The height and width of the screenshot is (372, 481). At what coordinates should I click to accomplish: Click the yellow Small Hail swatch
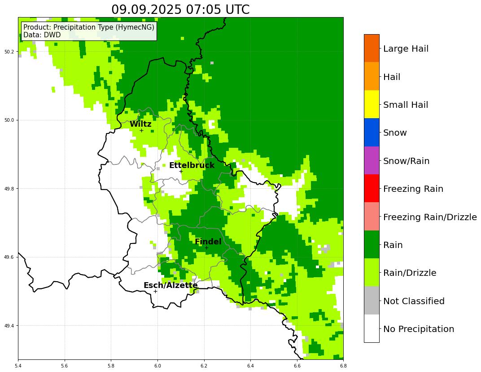pos(372,104)
